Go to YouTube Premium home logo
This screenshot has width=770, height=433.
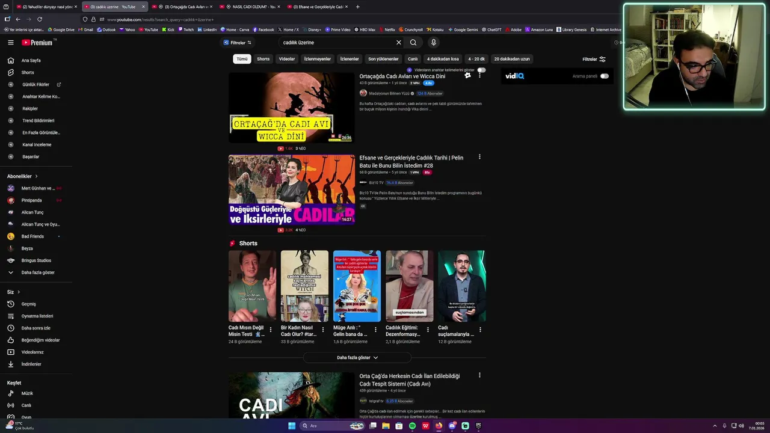pyautogui.click(x=37, y=43)
